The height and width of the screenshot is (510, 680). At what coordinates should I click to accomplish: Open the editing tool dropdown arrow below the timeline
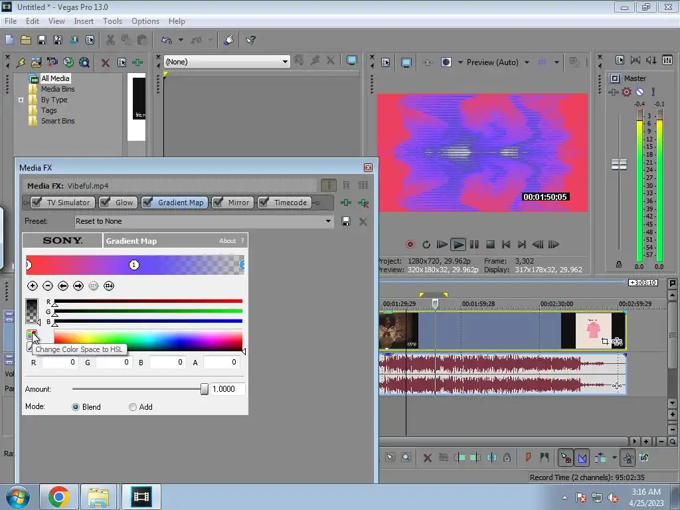pos(614,458)
